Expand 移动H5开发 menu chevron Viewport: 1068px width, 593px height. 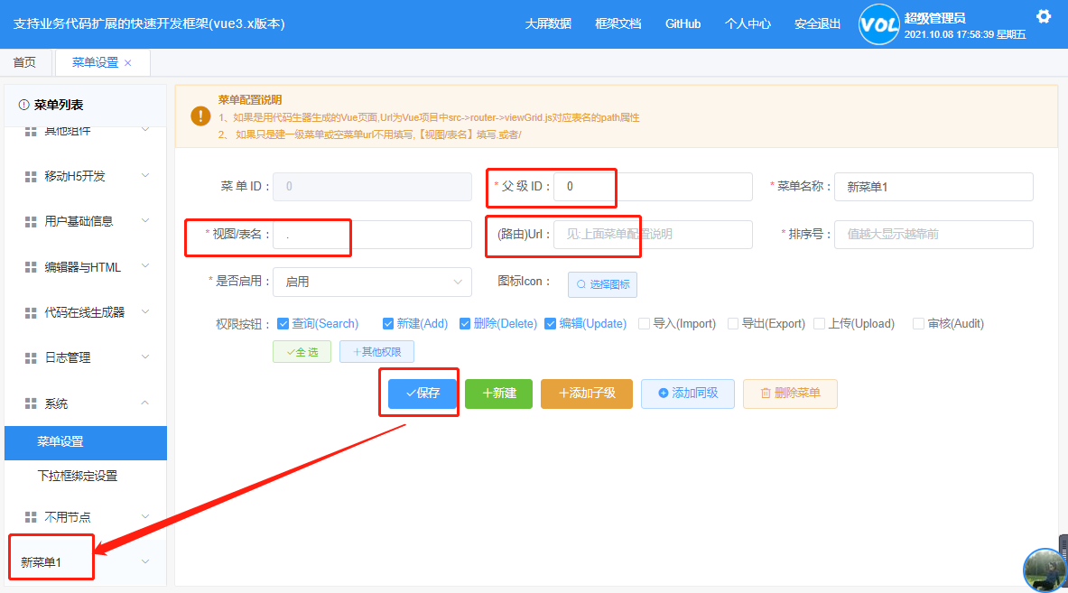click(x=145, y=176)
